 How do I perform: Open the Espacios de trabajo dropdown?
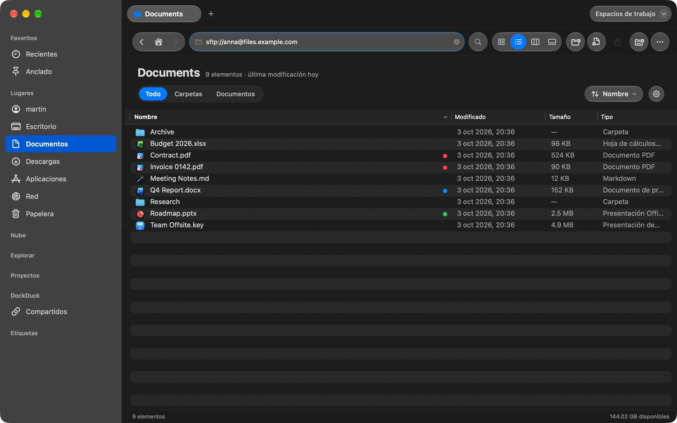[x=630, y=14]
